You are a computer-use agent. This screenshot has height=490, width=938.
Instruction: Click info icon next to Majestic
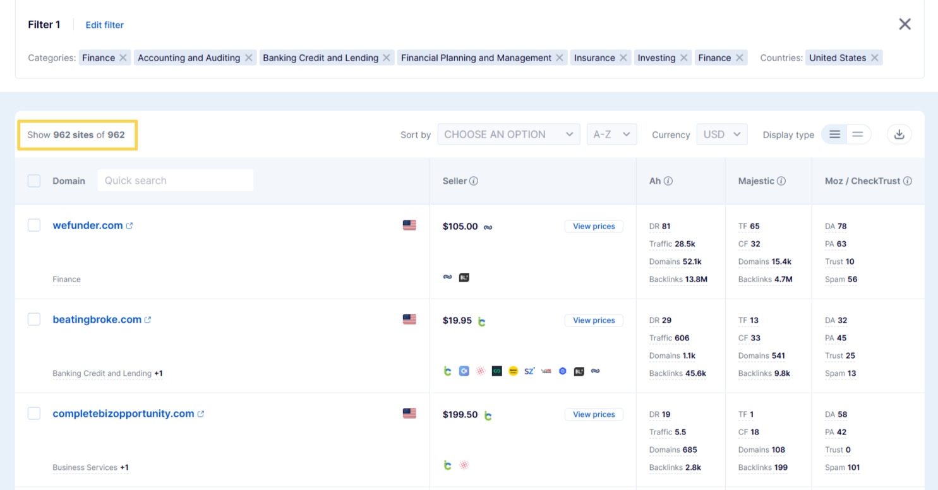click(781, 181)
